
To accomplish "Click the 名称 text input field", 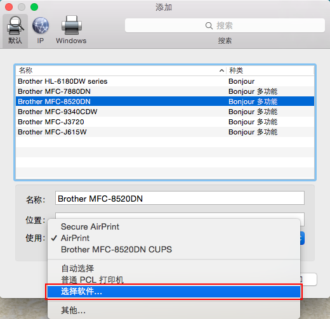I will tap(180, 198).
